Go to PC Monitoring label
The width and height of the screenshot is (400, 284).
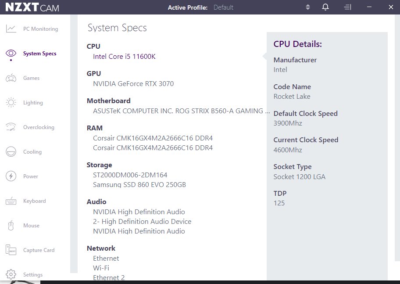pos(40,29)
